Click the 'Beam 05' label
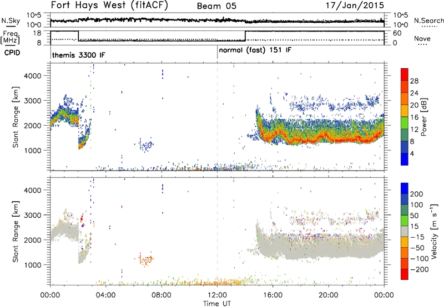The image size is (444, 307). coord(216,6)
